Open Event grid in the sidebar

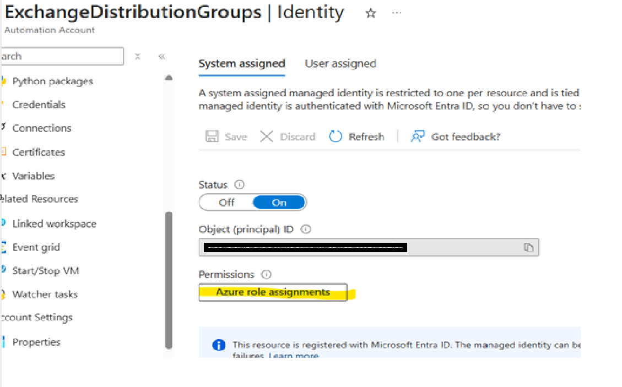coord(36,247)
